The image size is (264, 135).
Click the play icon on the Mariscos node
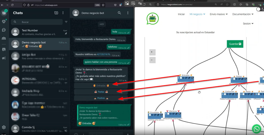point(180,114)
